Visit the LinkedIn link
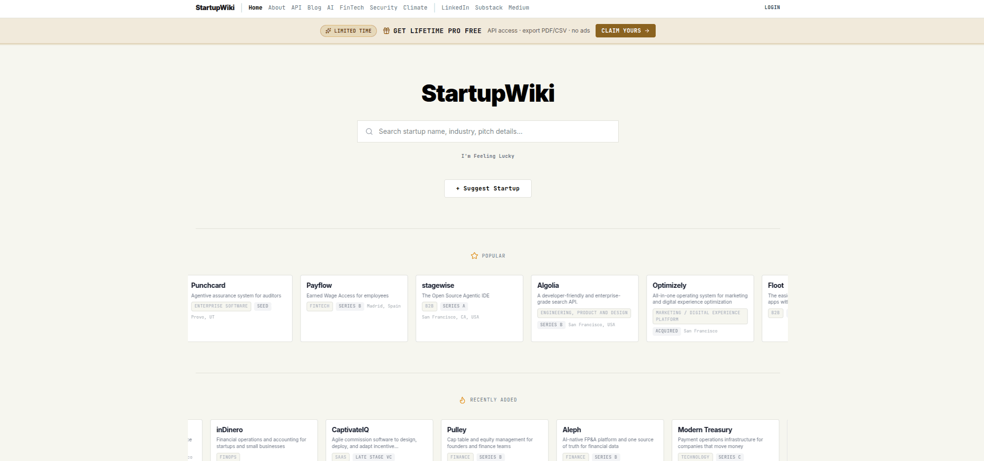Viewport: 984px width, 461px height. pyautogui.click(x=455, y=8)
